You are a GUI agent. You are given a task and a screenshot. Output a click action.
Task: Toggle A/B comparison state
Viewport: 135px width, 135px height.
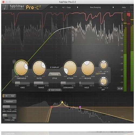click(64, 7)
